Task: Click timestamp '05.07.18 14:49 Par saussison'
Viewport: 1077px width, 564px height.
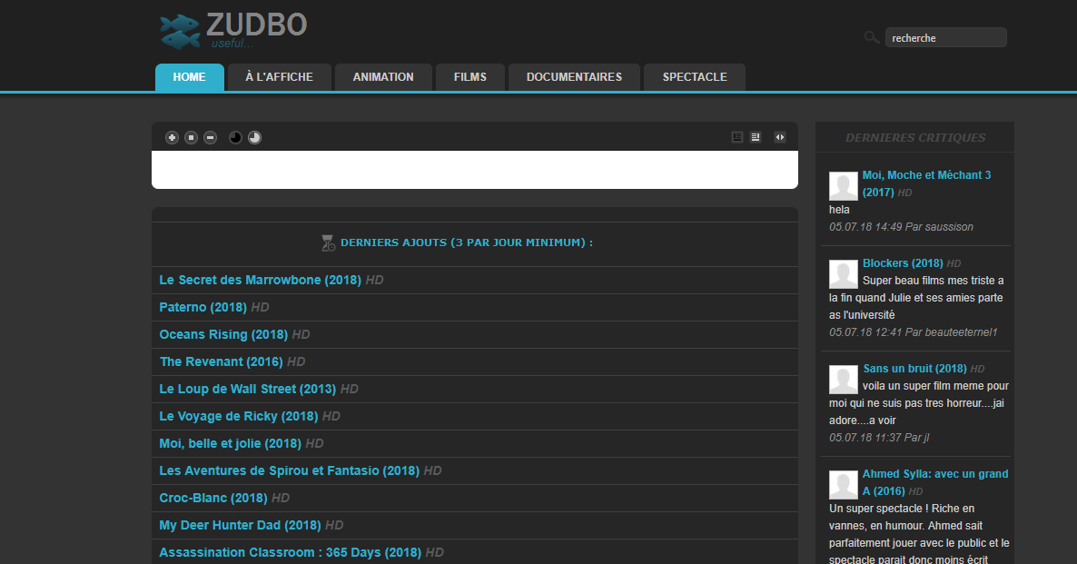Action: pyautogui.click(x=901, y=227)
